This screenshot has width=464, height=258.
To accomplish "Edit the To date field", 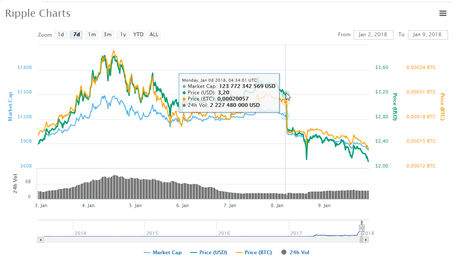I will click(x=428, y=35).
